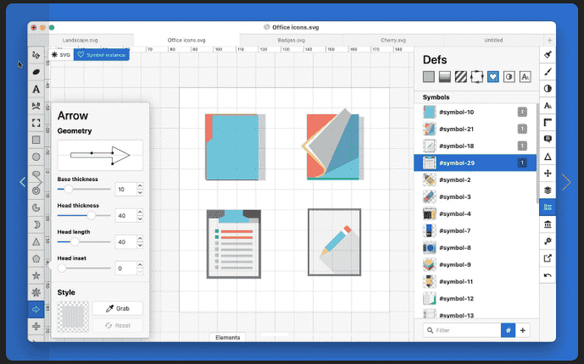The image size is (584, 364).
Task: Select the Pentagon polygon tool
Action: pyautogui.click(x=36, y=258)
